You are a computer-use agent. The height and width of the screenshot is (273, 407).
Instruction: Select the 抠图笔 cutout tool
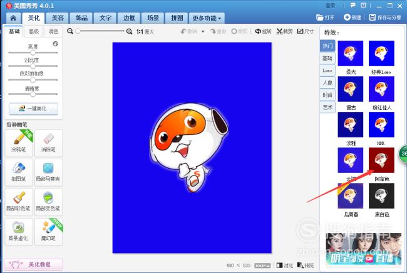click(19, 172)
